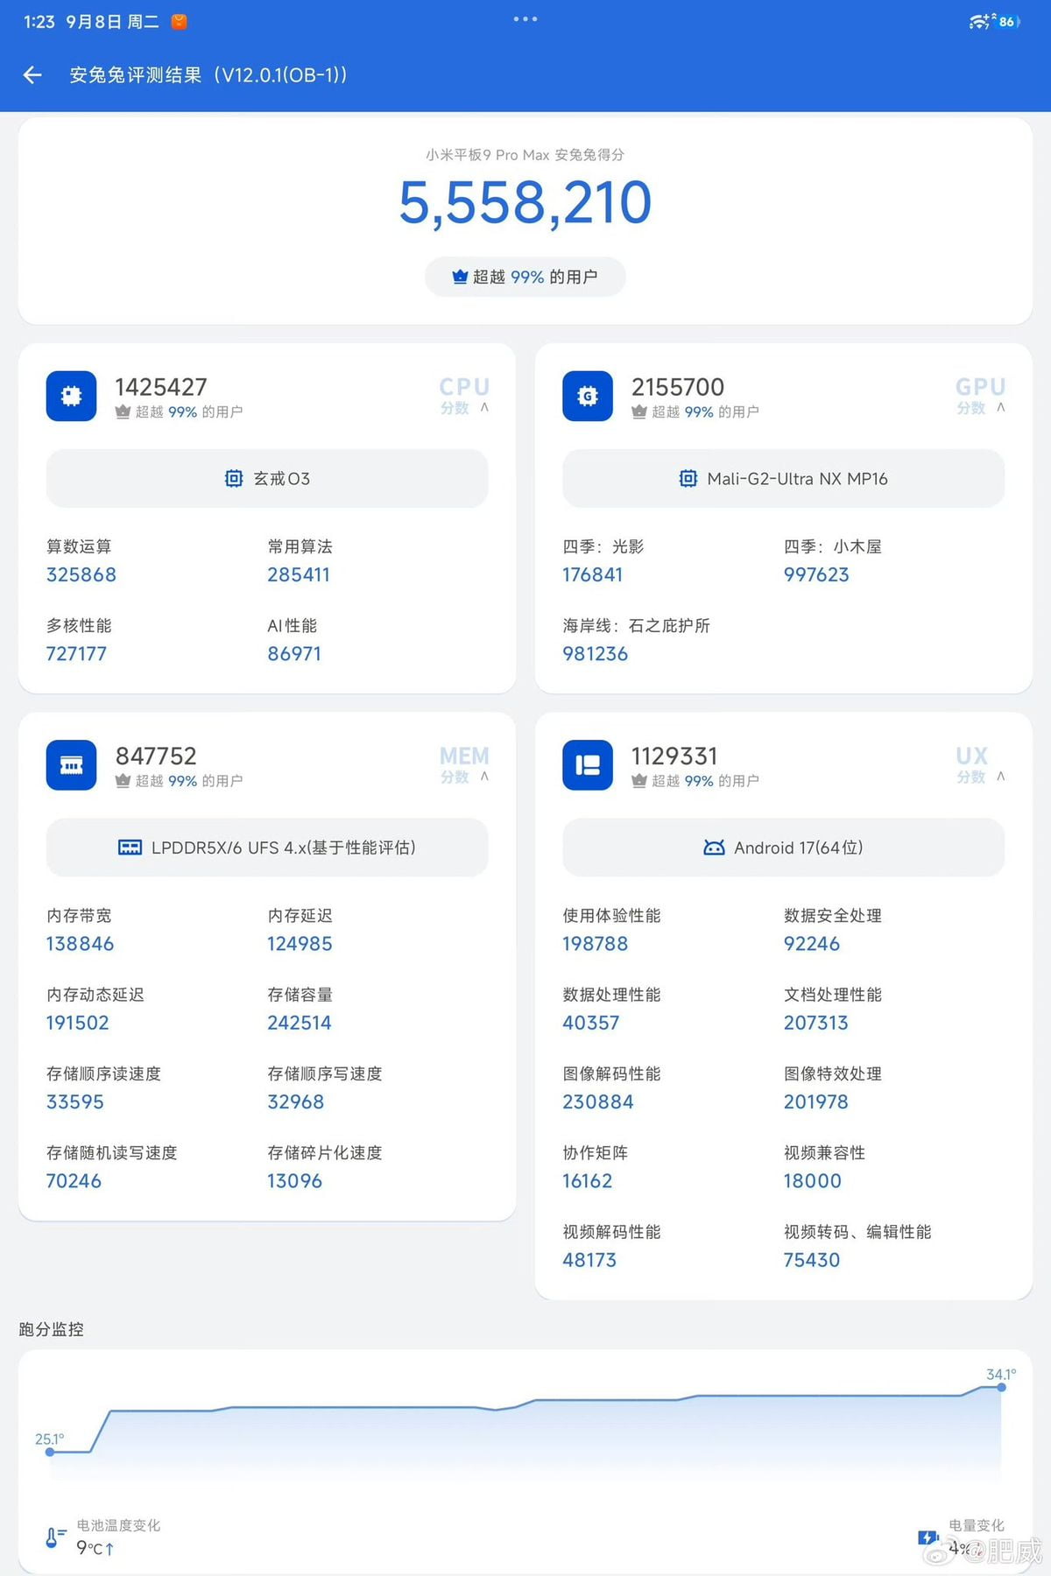Tap the 图像解码性能 score 230884

pos(598,1102)
